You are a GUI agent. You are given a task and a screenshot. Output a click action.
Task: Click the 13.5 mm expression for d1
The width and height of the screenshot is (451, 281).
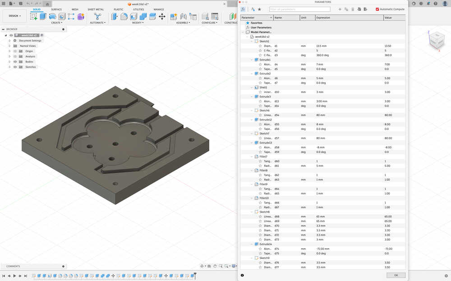(321, 46)
